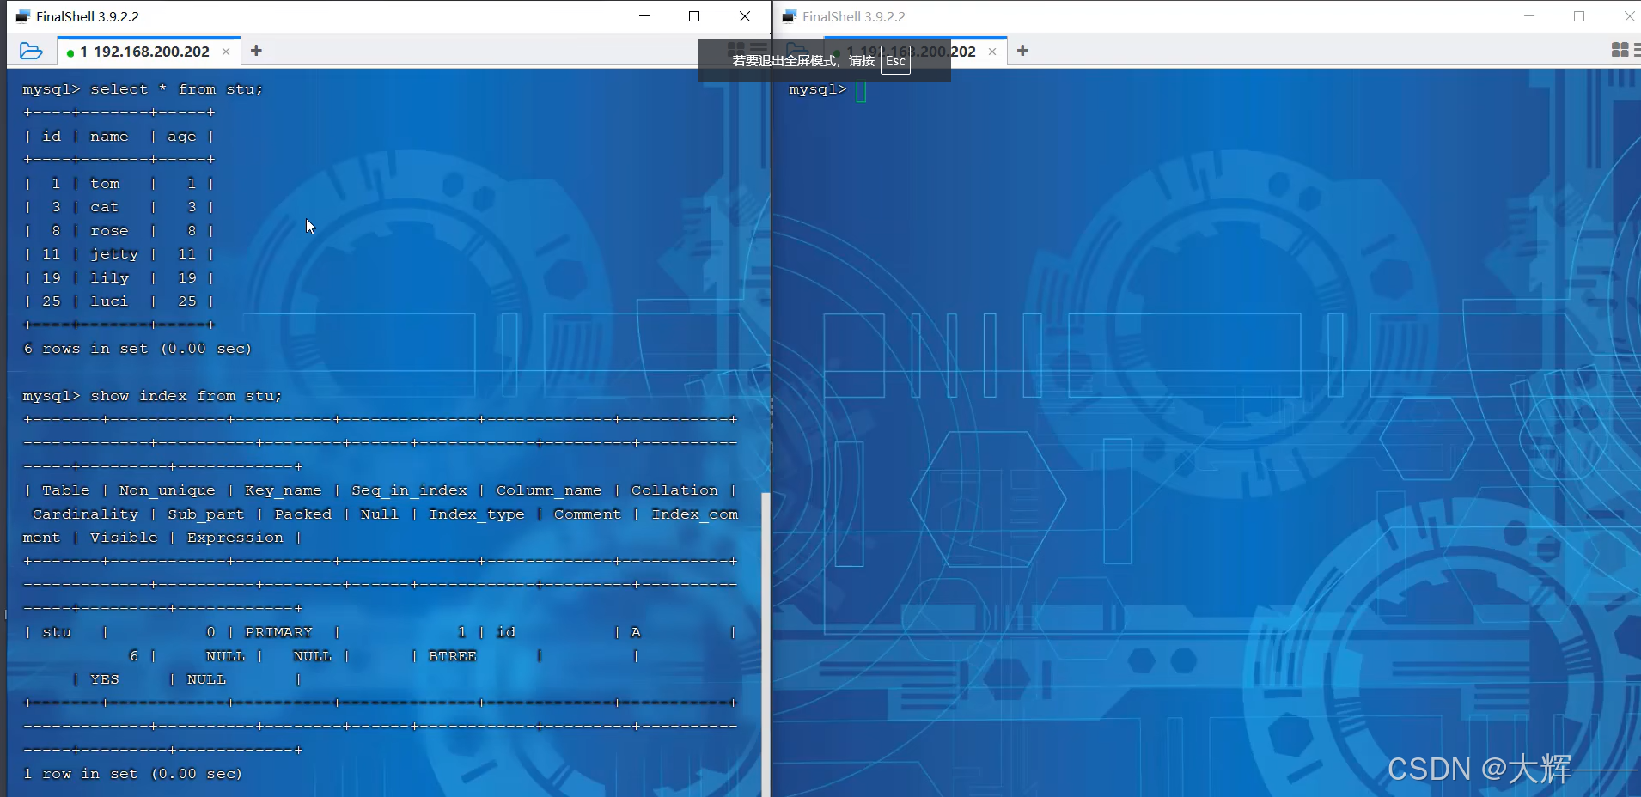Click the left terminal vertical scrollbar
This screenshot has height=797, width=1641.
765,644
